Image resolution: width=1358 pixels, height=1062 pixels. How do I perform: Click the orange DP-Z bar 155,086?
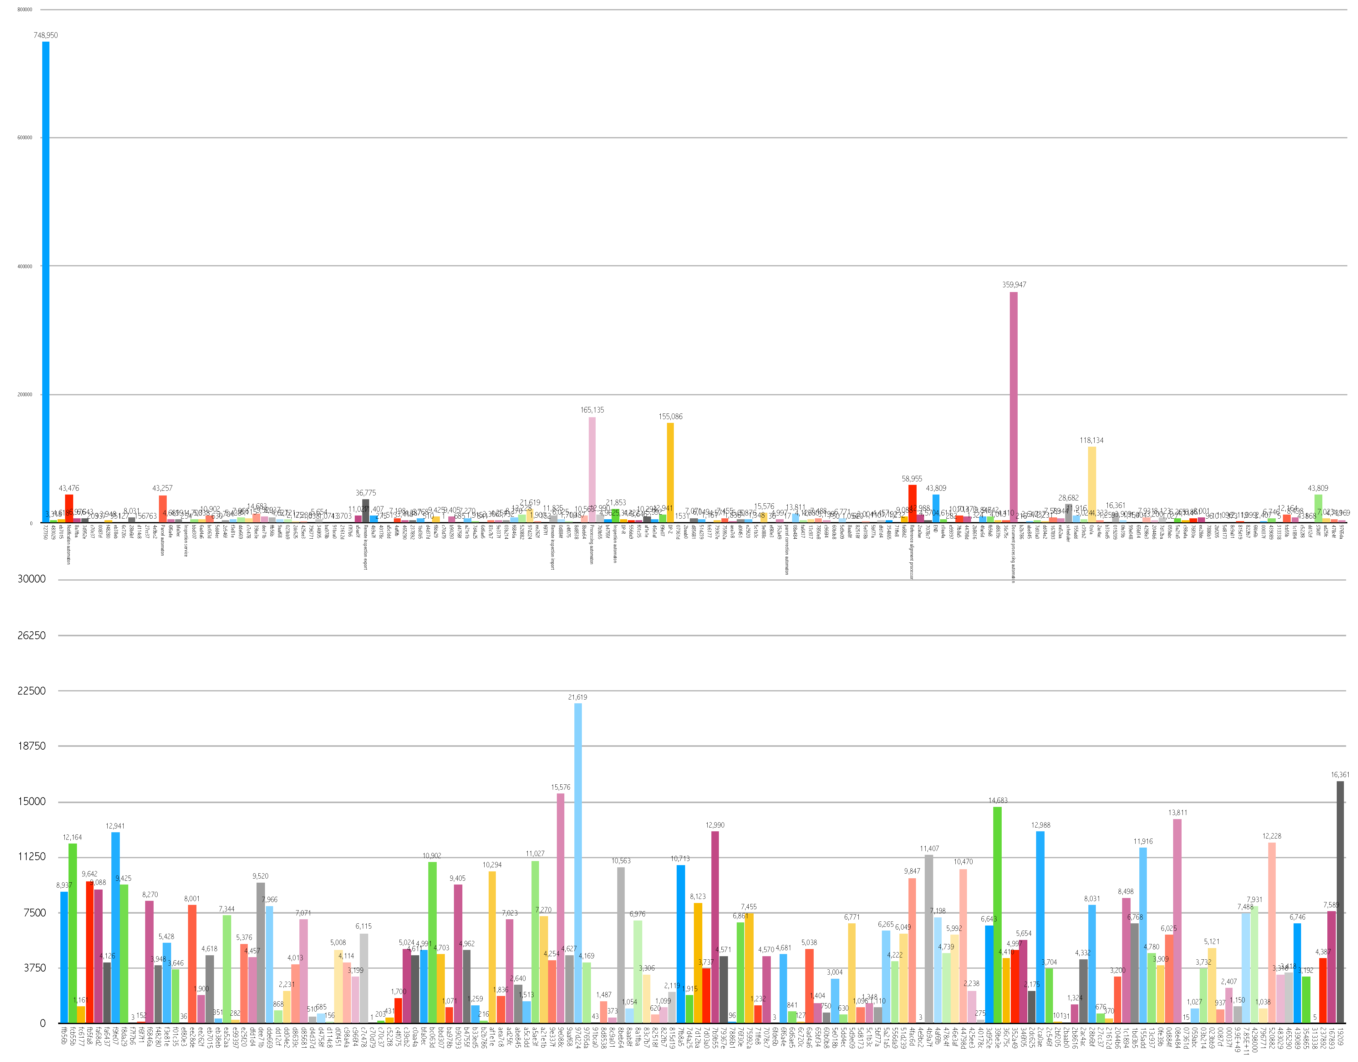point(670,473)
